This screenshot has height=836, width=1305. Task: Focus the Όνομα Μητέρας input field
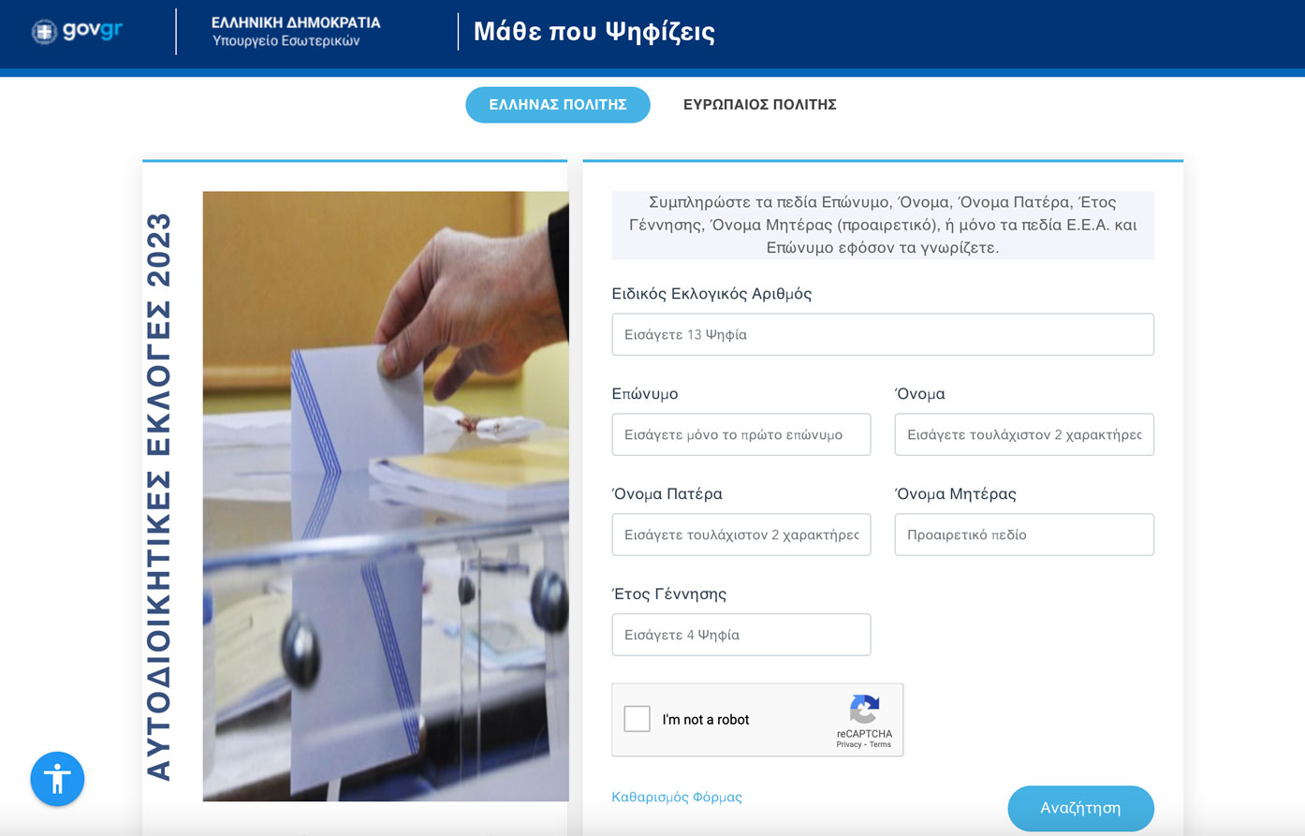[1024, 535]
